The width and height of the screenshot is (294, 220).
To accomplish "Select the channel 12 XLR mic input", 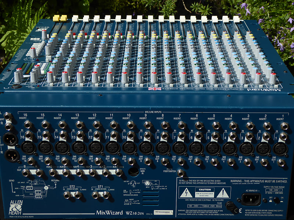I will (x=96, y=147).
